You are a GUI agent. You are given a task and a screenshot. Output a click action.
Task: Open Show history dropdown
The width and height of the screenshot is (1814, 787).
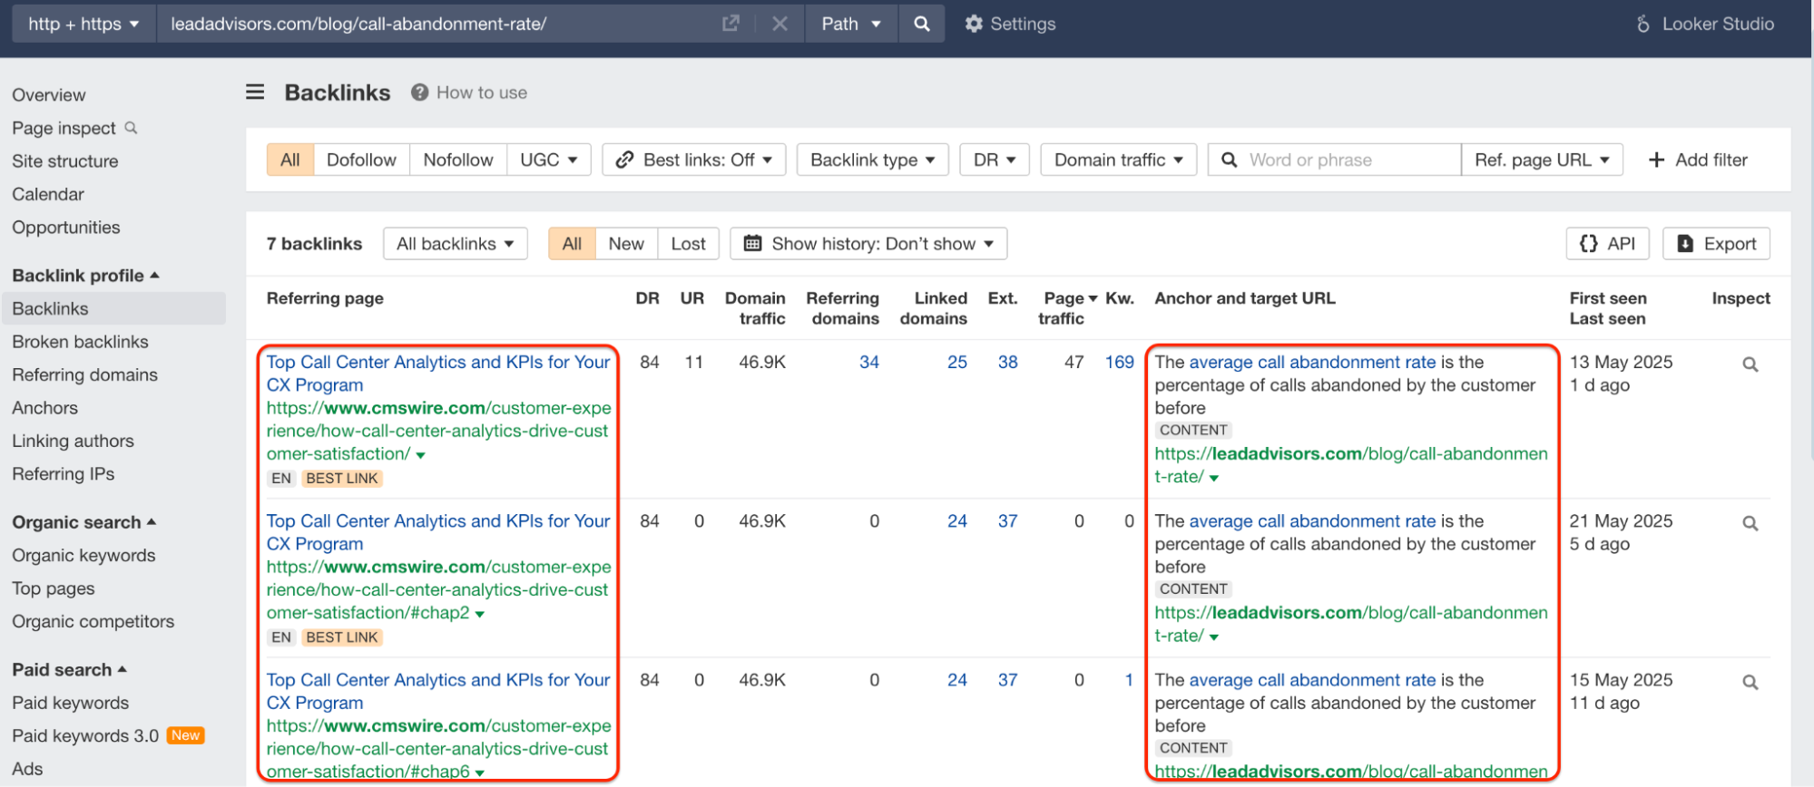pos(868,243)
